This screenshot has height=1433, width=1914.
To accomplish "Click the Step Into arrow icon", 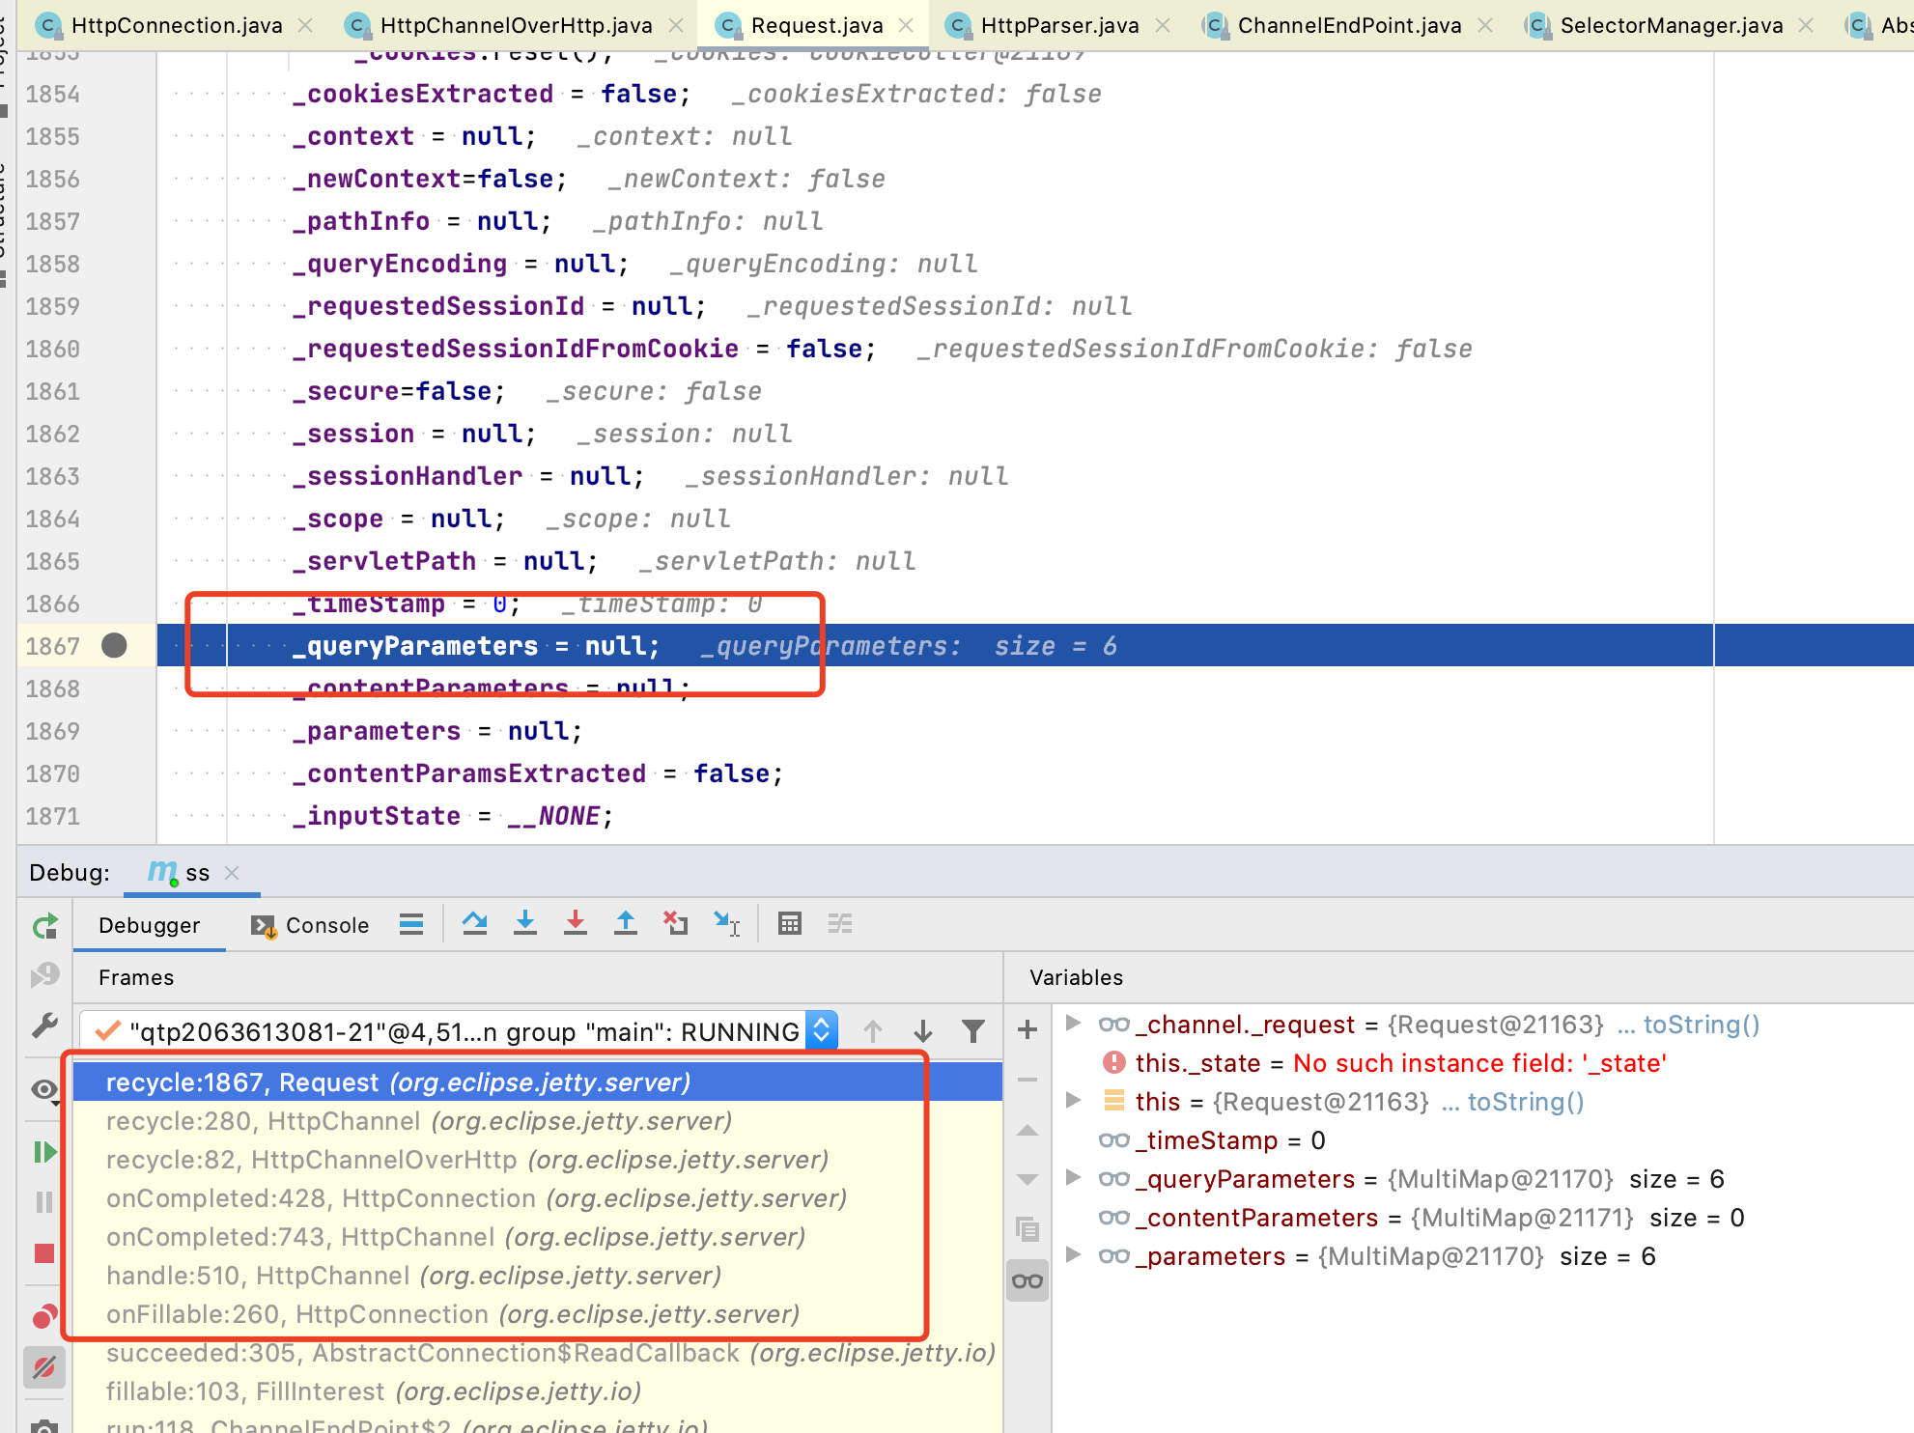I will coord(524,924).
